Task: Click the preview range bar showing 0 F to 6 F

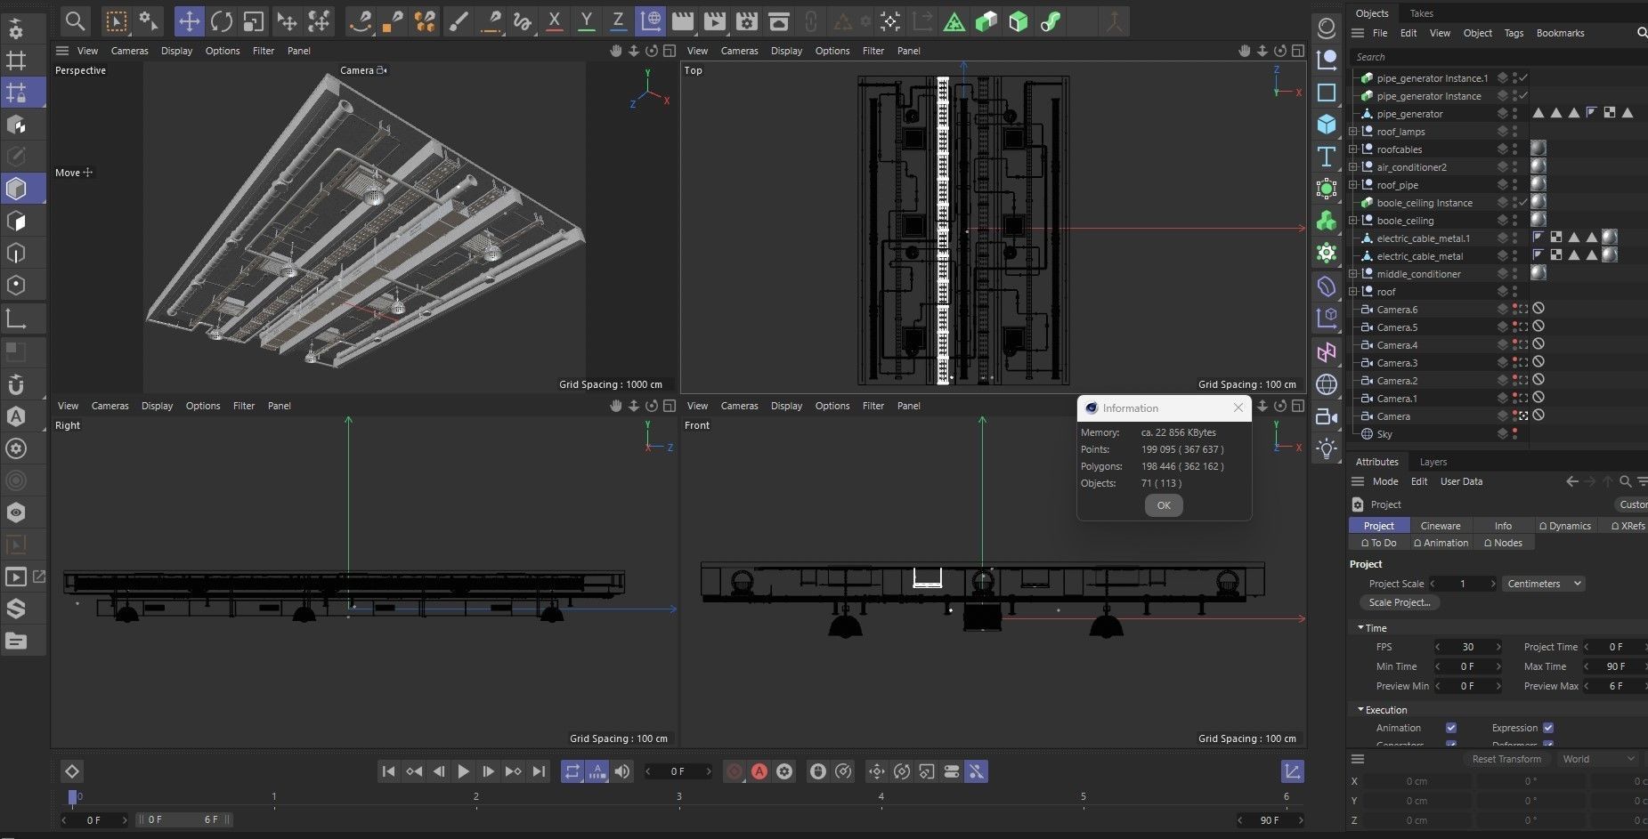Action: [x=183, y=819]
